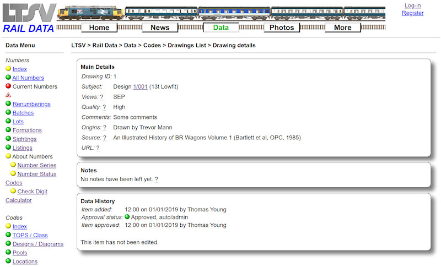Image resolution: width=441 pixels, height=267 pixels.
Task: Click the red bullet beside Current Numbers
Action: point(8,86)
